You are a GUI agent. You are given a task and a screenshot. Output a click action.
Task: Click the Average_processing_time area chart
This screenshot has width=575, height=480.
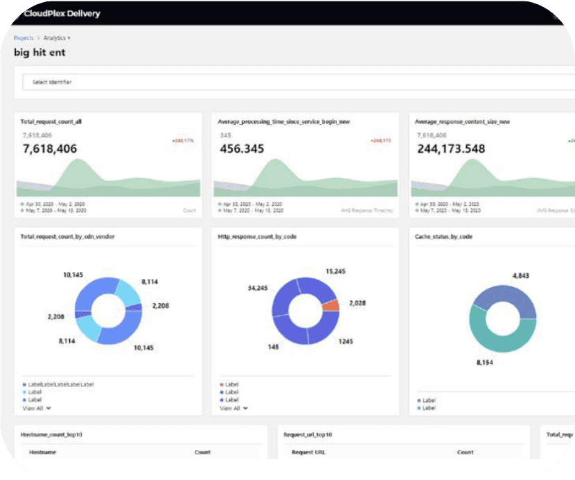click(x=306, y=178)
